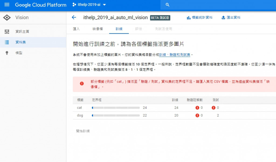
Task: Click the dog bounding box progress bar
Action: click(116, 116)
